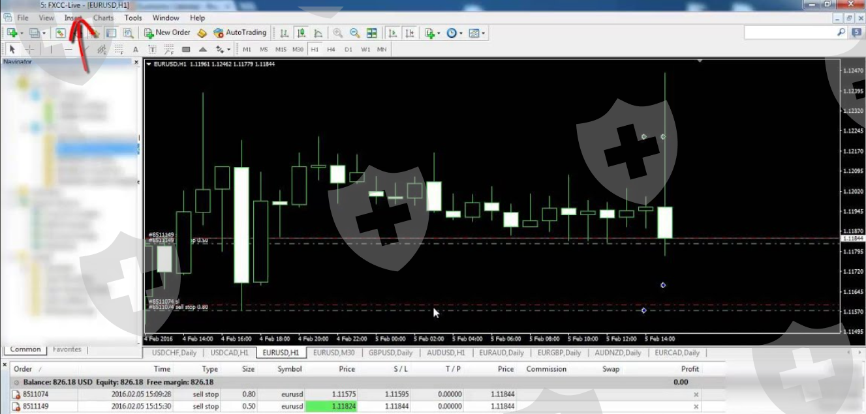Viewport: 866px width, 414px height.
Task: Select the text label 'A' tool
Action: point(136,50)
